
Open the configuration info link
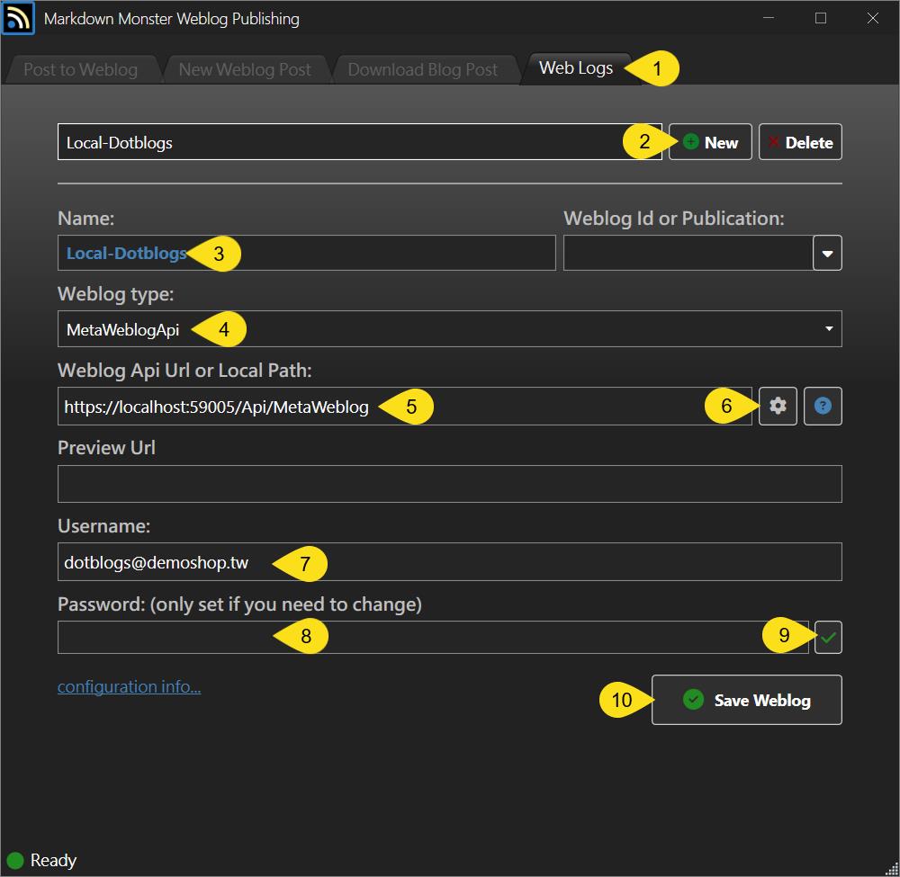click(x=129, y=687)
